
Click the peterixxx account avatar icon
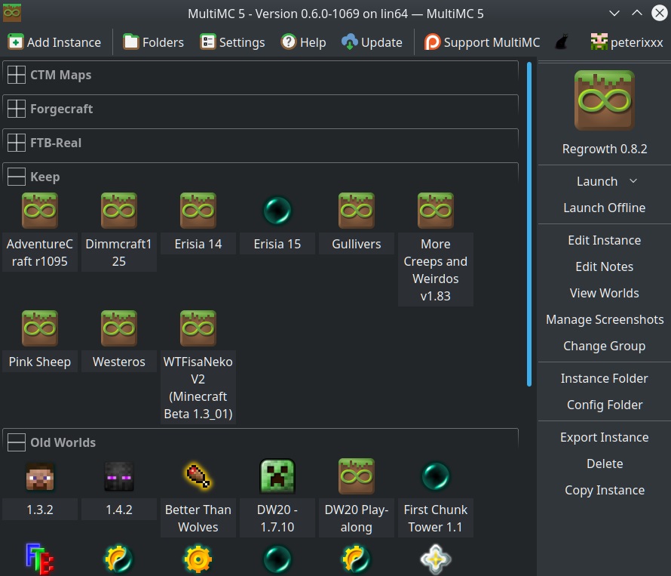pyautogui.click(x=598, y=42)
